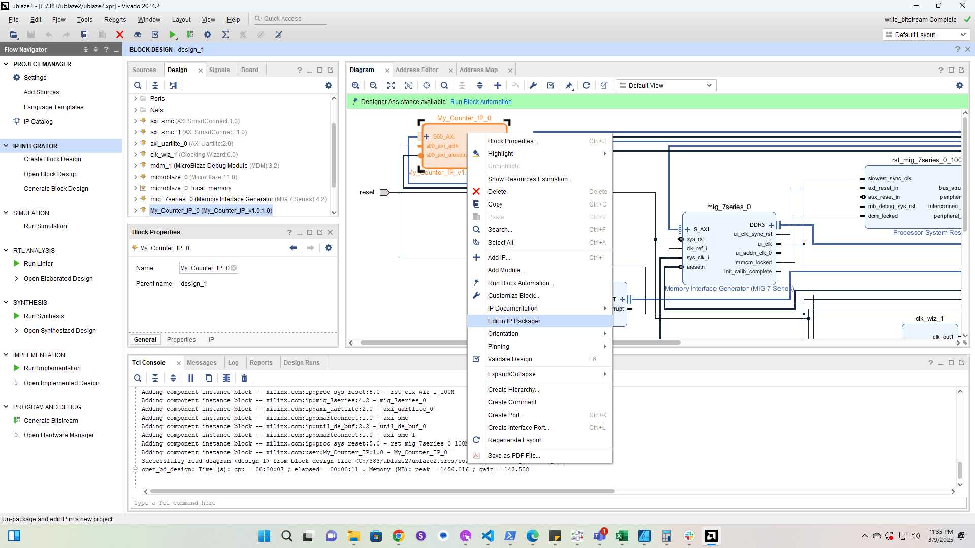The width and height of the screenshot is (975, 548).
Task: Zoom in on the block diagram
Action: (355, 85)
